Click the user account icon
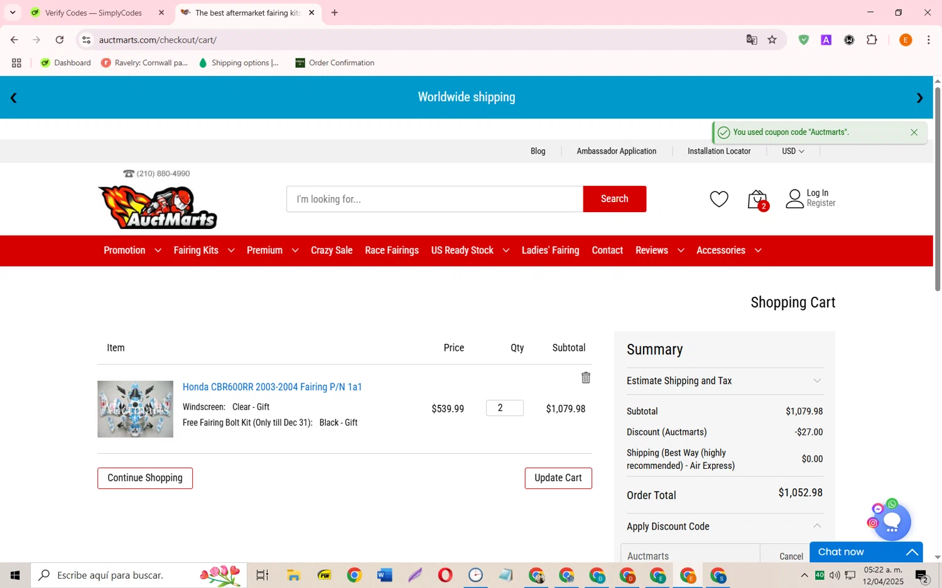This screenshot has width=942, height=588. point(794,199)
